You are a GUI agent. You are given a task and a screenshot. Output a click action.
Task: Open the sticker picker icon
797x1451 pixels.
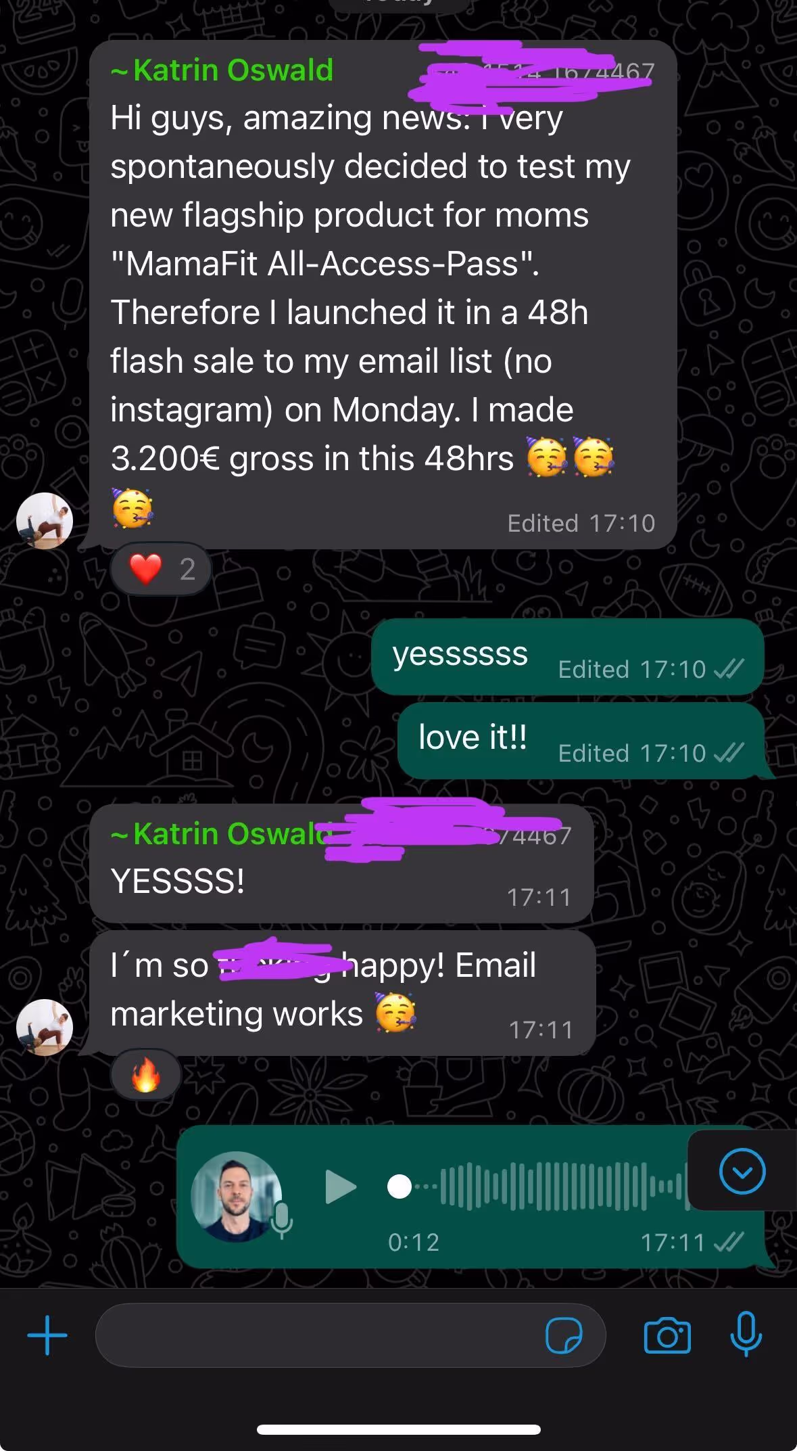point(564,1335)
